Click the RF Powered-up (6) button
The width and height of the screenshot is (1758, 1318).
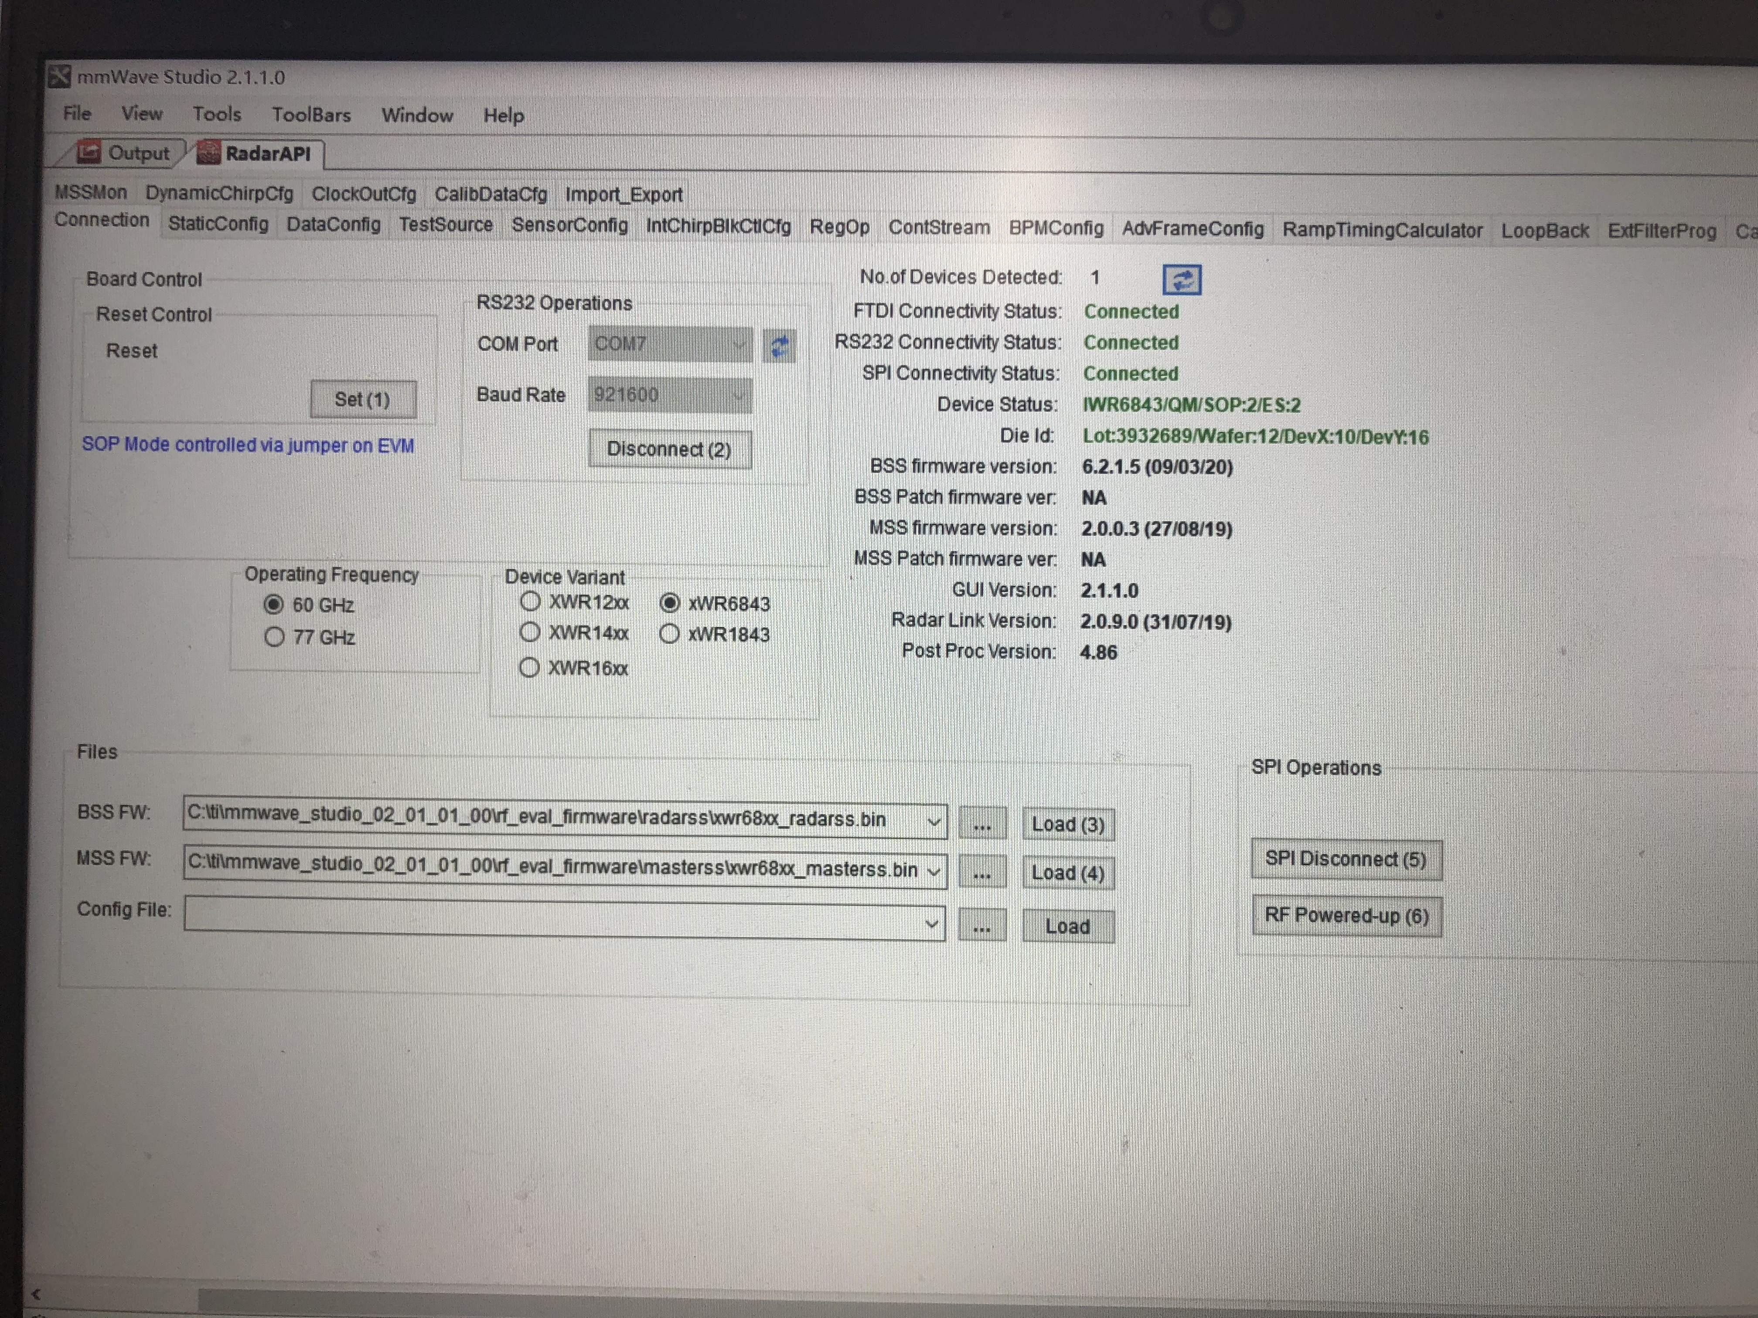coord(1346,916)
